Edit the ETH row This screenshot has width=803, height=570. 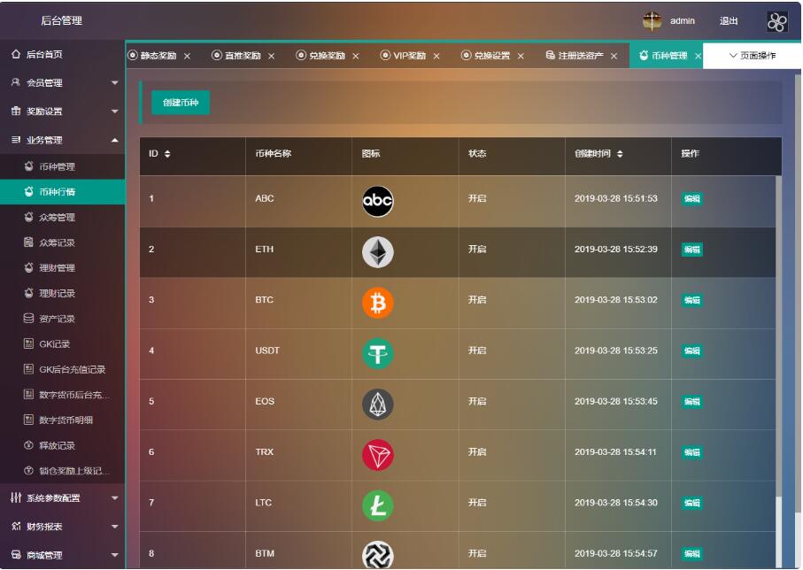tap(691, 250)
